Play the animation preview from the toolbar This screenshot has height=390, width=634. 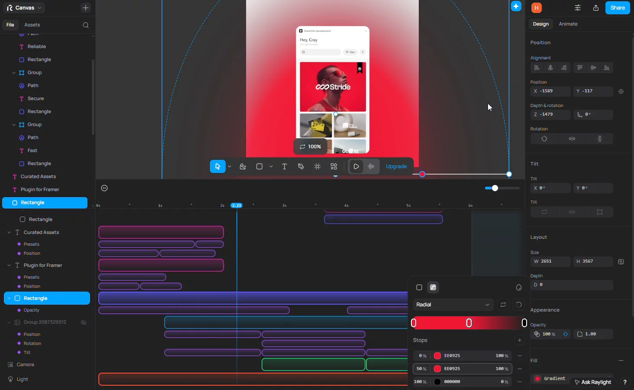pyautogui.click(x=356, y=166)
